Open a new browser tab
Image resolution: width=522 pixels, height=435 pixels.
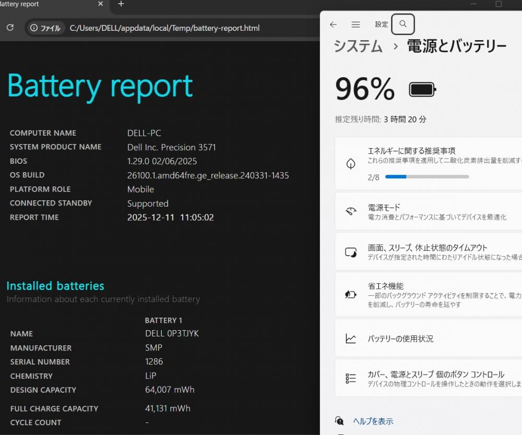[121, 4]
